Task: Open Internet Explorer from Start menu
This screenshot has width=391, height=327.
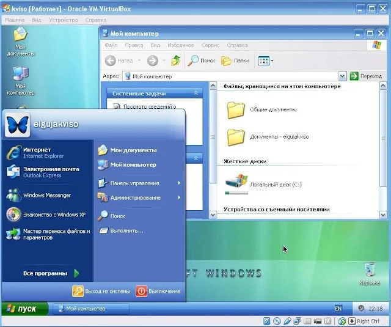Action: (x=35, y=153)
